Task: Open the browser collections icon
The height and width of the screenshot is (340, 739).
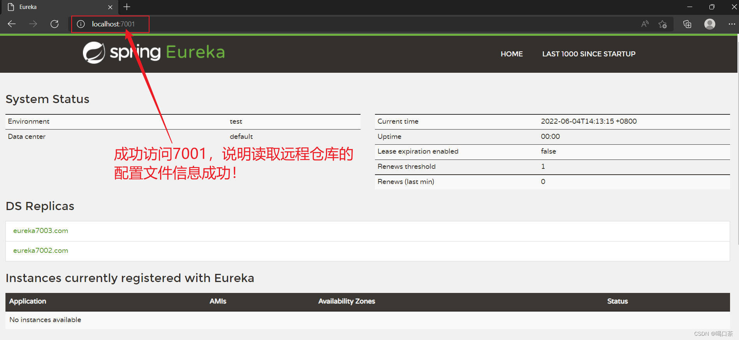Action: click(687, 24)
